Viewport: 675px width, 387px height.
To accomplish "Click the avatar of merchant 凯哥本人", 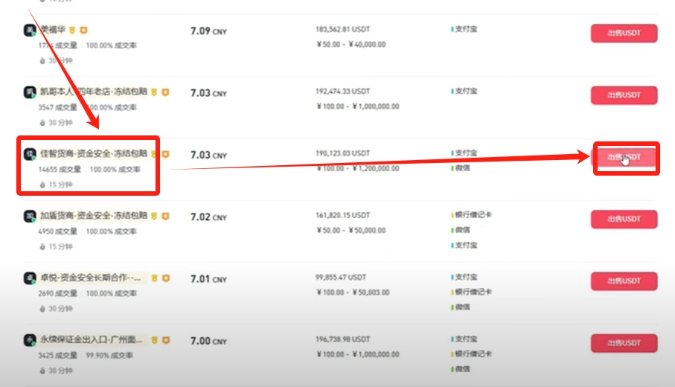I will point(31,92).
